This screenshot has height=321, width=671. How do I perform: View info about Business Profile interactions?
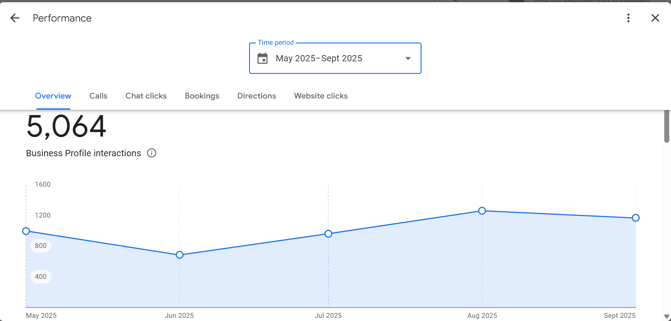(151, 153)
